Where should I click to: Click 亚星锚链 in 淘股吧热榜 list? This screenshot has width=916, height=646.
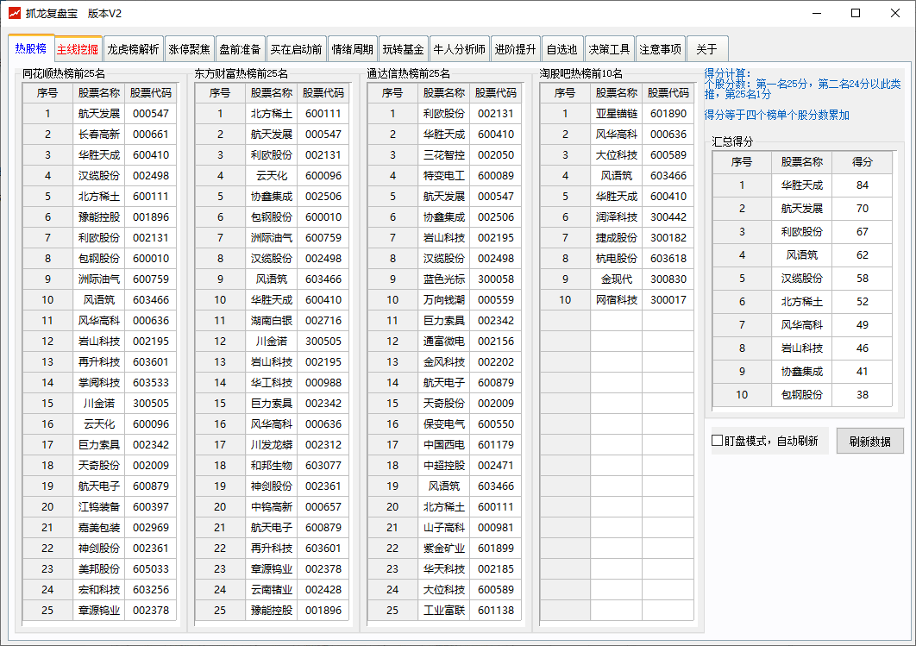(617, 114)
